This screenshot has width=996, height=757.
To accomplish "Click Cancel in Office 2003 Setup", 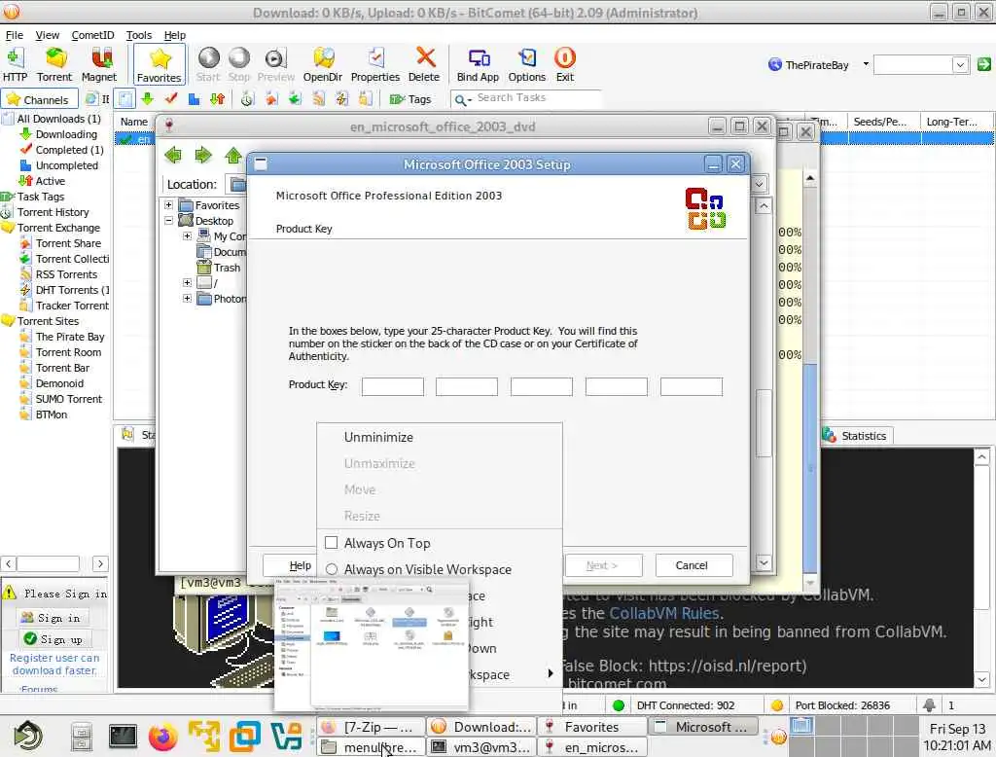I will click(x=693, y=565).
